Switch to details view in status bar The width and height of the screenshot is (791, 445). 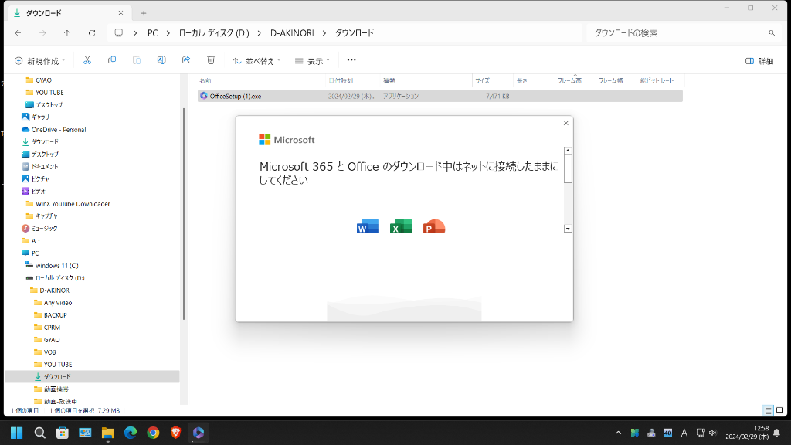pos(768,411)
